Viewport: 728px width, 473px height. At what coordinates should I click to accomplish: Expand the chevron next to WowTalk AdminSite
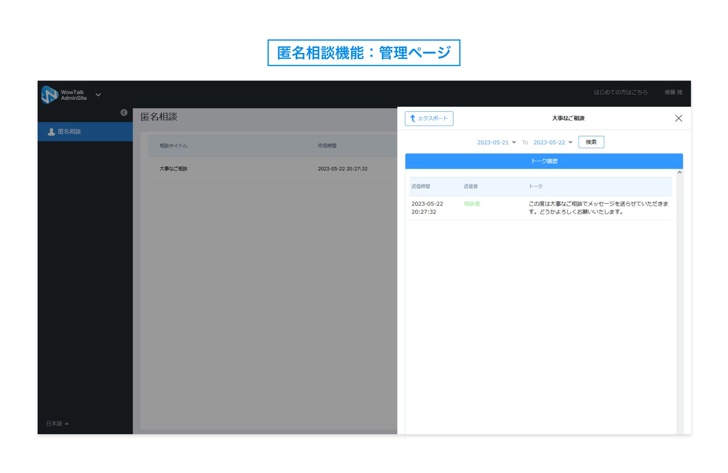[98, 95]
